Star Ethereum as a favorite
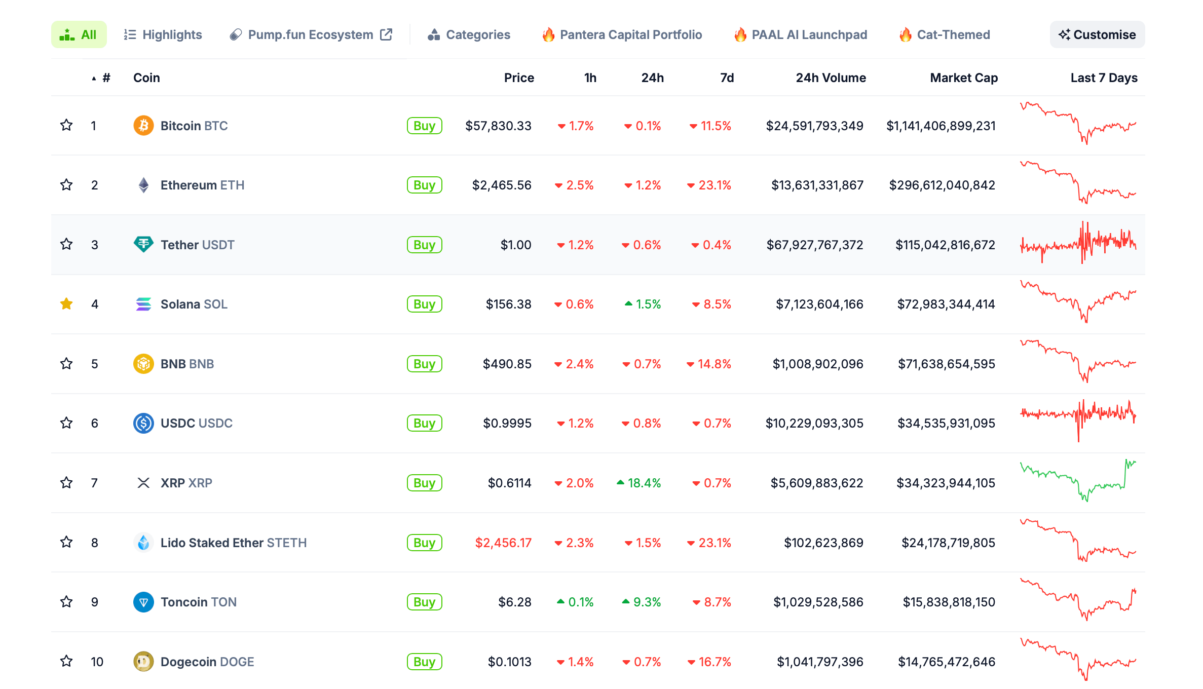 coord(66,184)
